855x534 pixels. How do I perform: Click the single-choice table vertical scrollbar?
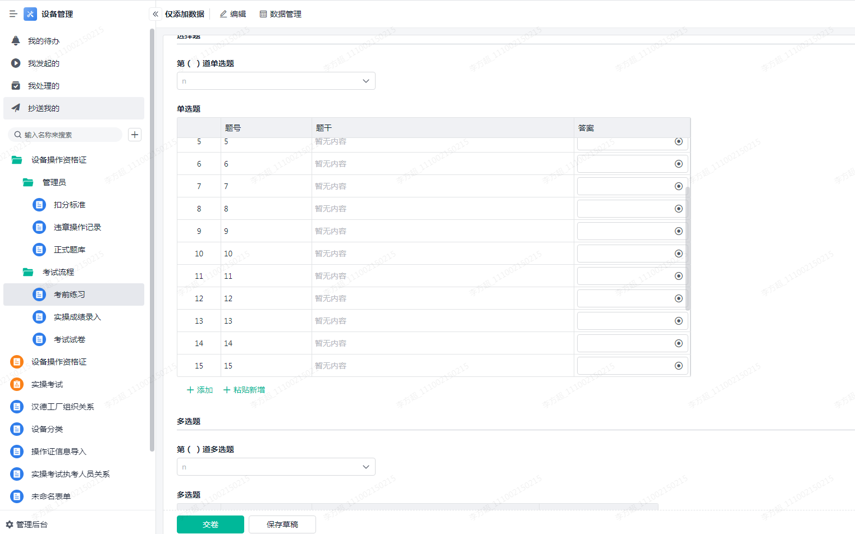(x=688, y=248)
